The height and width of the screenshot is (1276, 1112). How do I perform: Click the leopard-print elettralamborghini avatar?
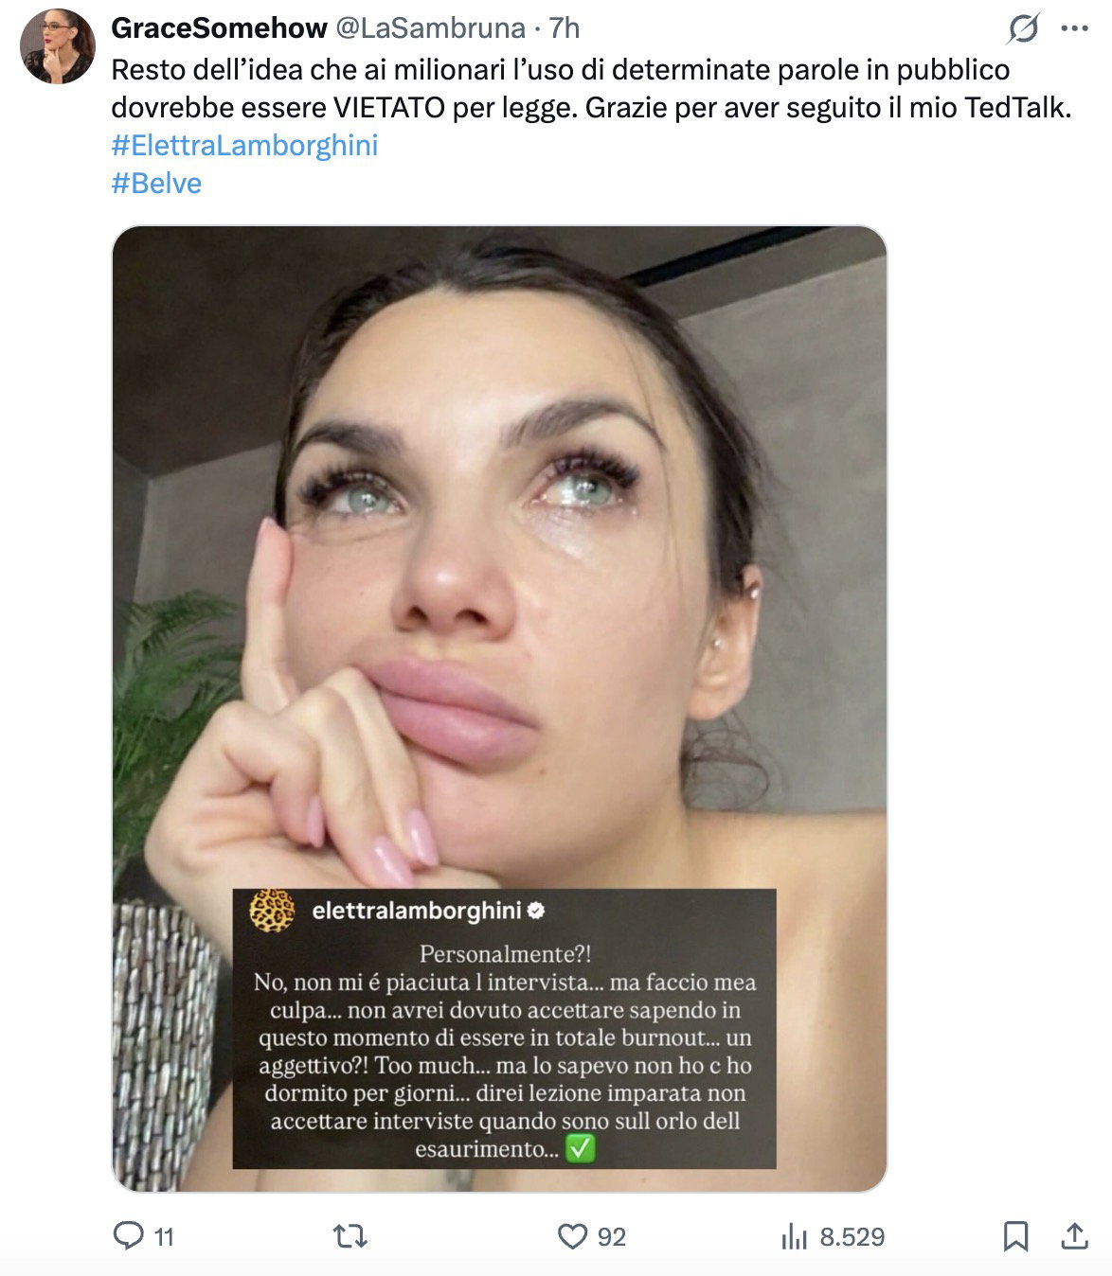pyautogui.click(x=272, y=911)
